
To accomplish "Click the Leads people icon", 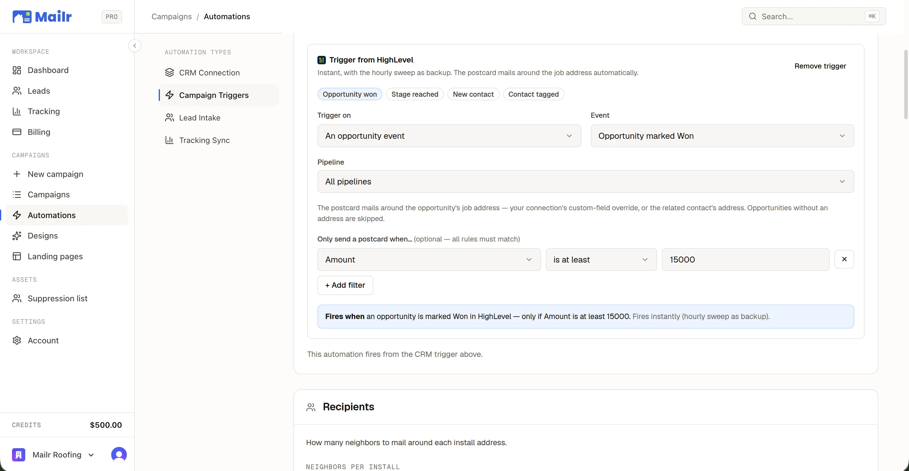I will [17, 91].
